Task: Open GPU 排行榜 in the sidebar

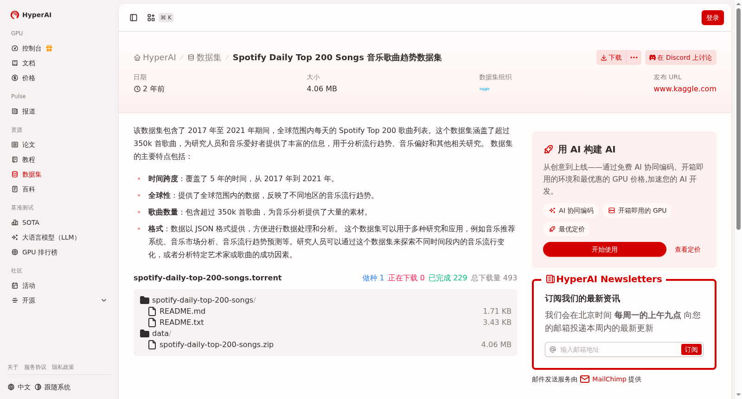Action: point(40,252)
